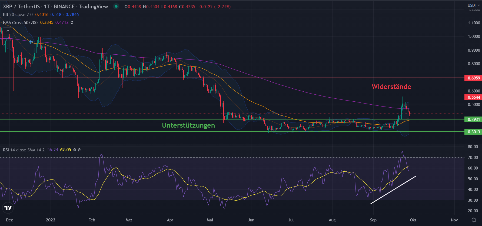Click the 0.3931 support price label

point(473,119)
